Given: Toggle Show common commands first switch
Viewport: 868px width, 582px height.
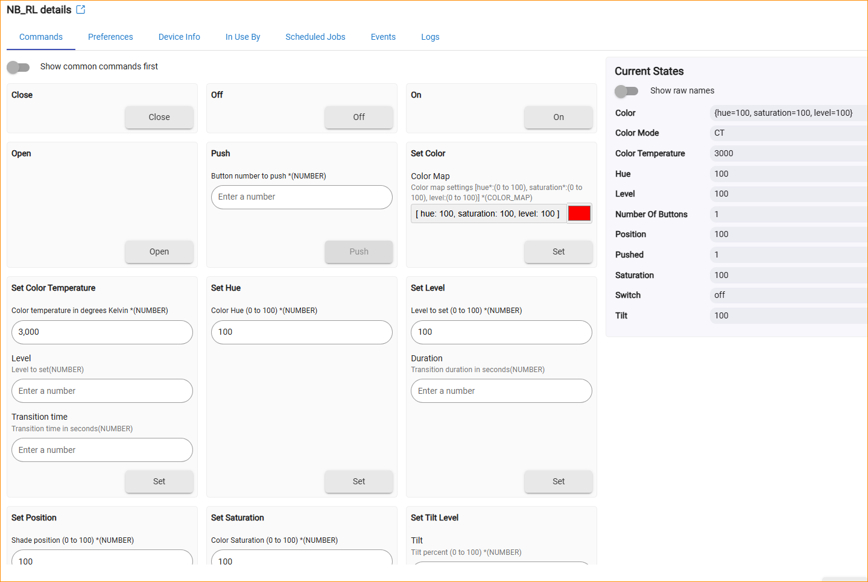Looking at the screenshot, I should pos(18,67).
